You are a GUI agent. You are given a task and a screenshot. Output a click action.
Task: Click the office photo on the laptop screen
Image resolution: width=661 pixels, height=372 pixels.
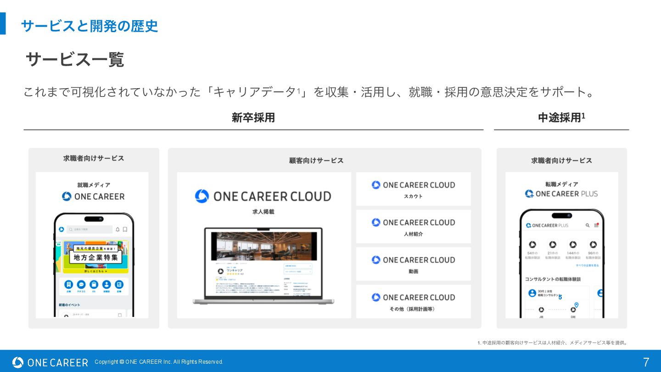pyautogui.click(x=263, y=246)
